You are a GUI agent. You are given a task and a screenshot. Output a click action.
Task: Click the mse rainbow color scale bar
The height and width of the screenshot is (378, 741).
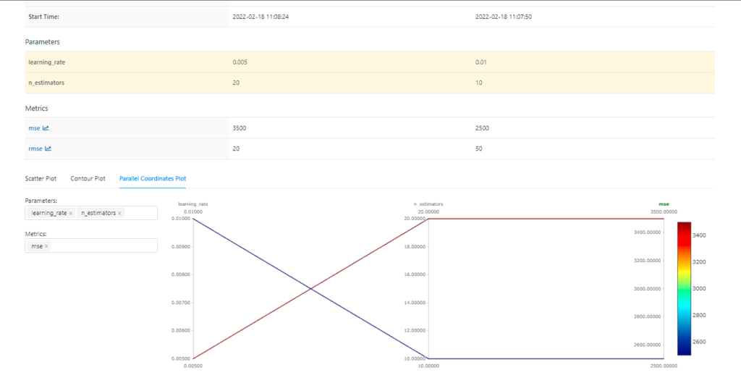684,288
